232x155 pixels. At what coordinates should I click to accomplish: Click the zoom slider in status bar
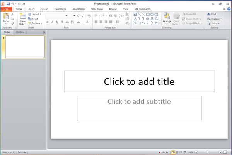pos(207,152)
